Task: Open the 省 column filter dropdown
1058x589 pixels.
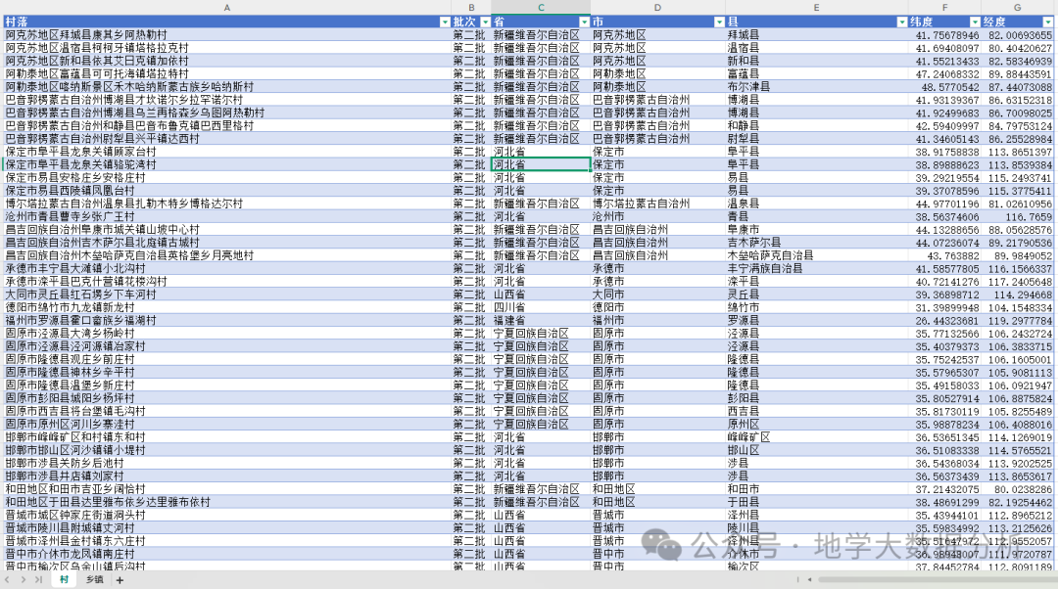Action: tap(584, 23)
